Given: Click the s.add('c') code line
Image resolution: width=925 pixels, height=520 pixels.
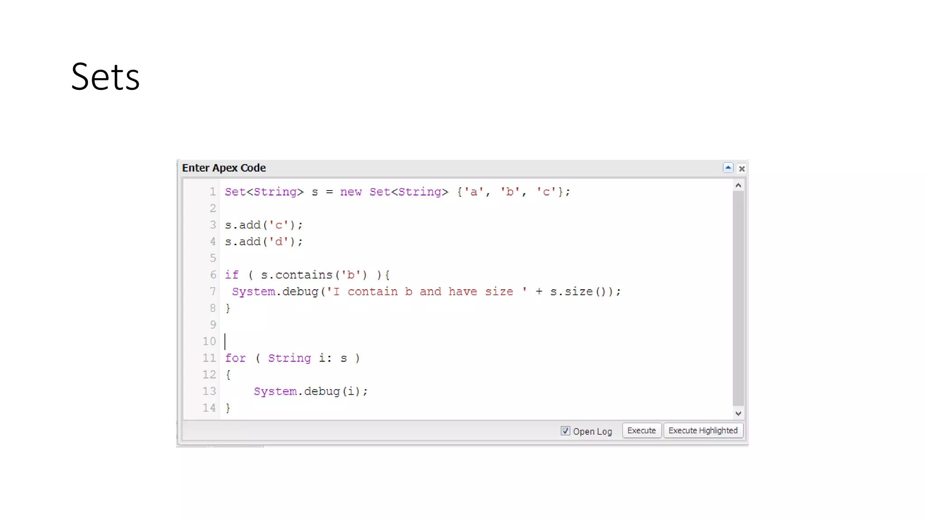Looking at the screenshot, I should 264,225.
